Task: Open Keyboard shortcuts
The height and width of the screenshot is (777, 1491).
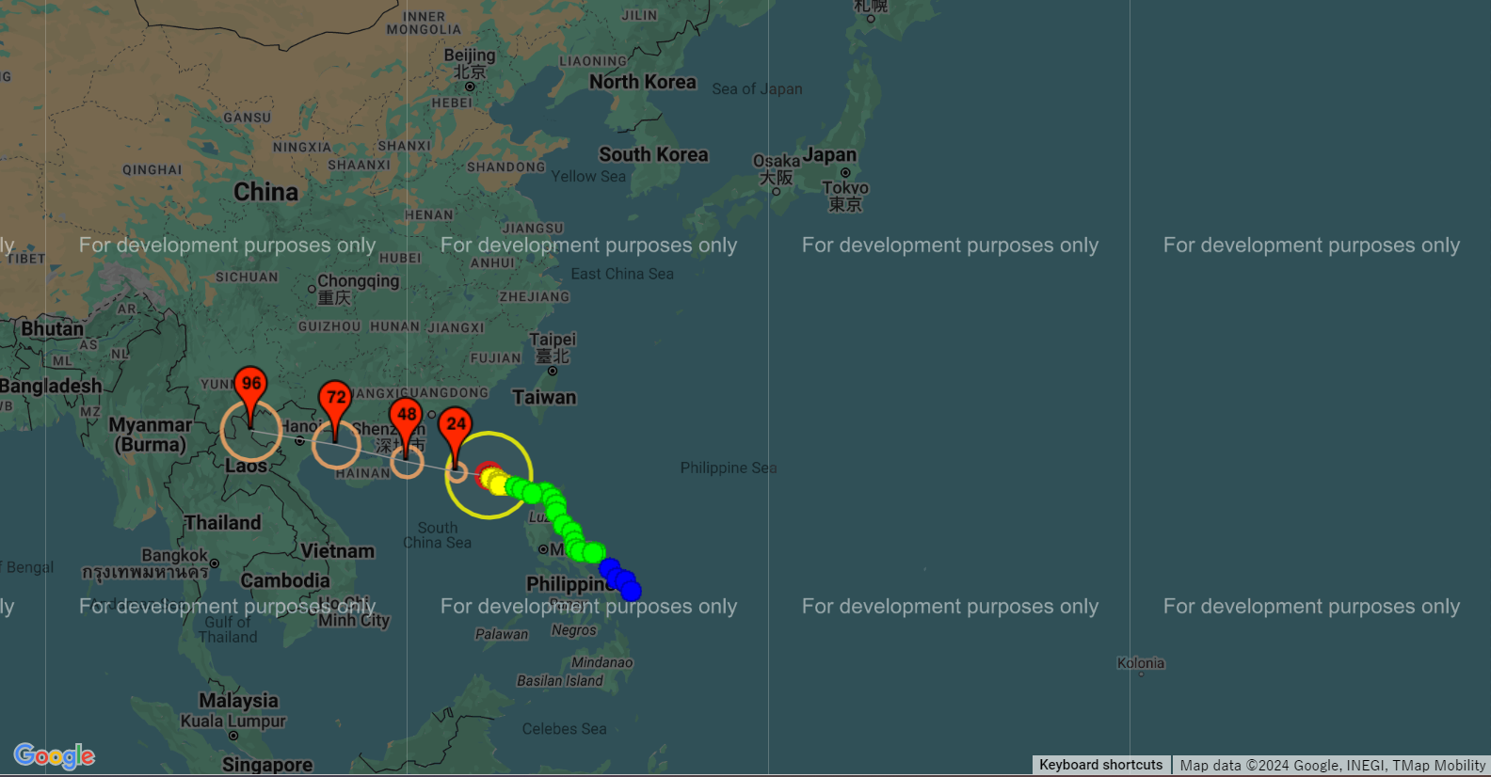Action: (x=1101, y=765)
